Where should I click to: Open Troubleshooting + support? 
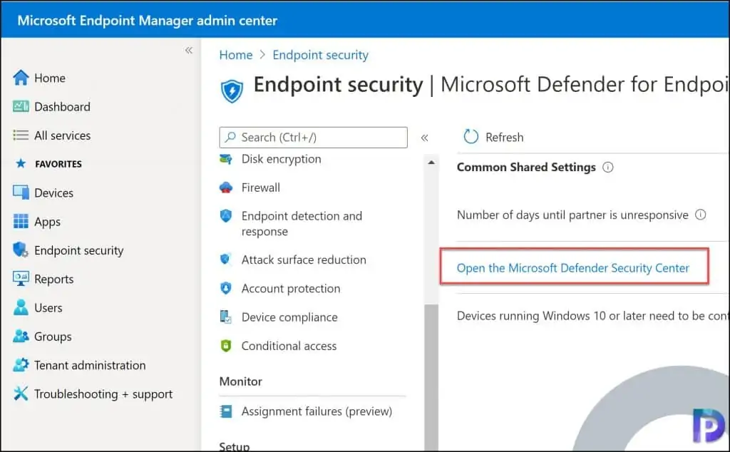(103, 394)
